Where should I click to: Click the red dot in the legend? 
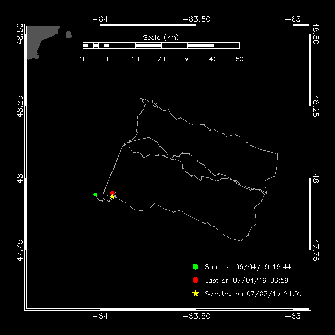(195, 280)
